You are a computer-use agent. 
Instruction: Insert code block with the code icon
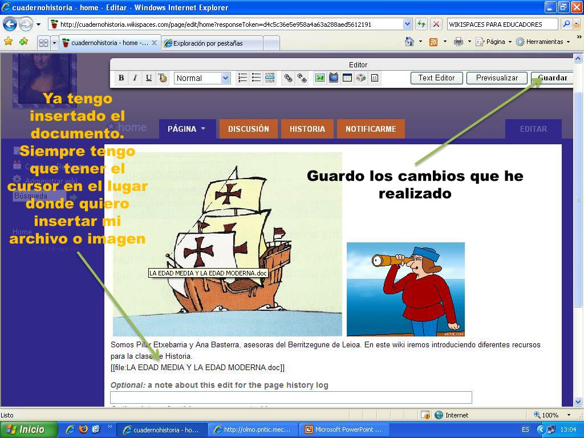375,78
